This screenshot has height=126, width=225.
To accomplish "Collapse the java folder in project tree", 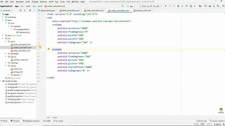I will coord(3,20).
